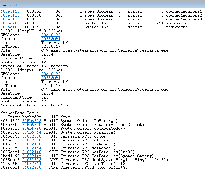The height and width of the screenshot is (170, 205).
Task: Open MethodDesc 01032688 for NPC..ctor()
Action: click(32, 140)
